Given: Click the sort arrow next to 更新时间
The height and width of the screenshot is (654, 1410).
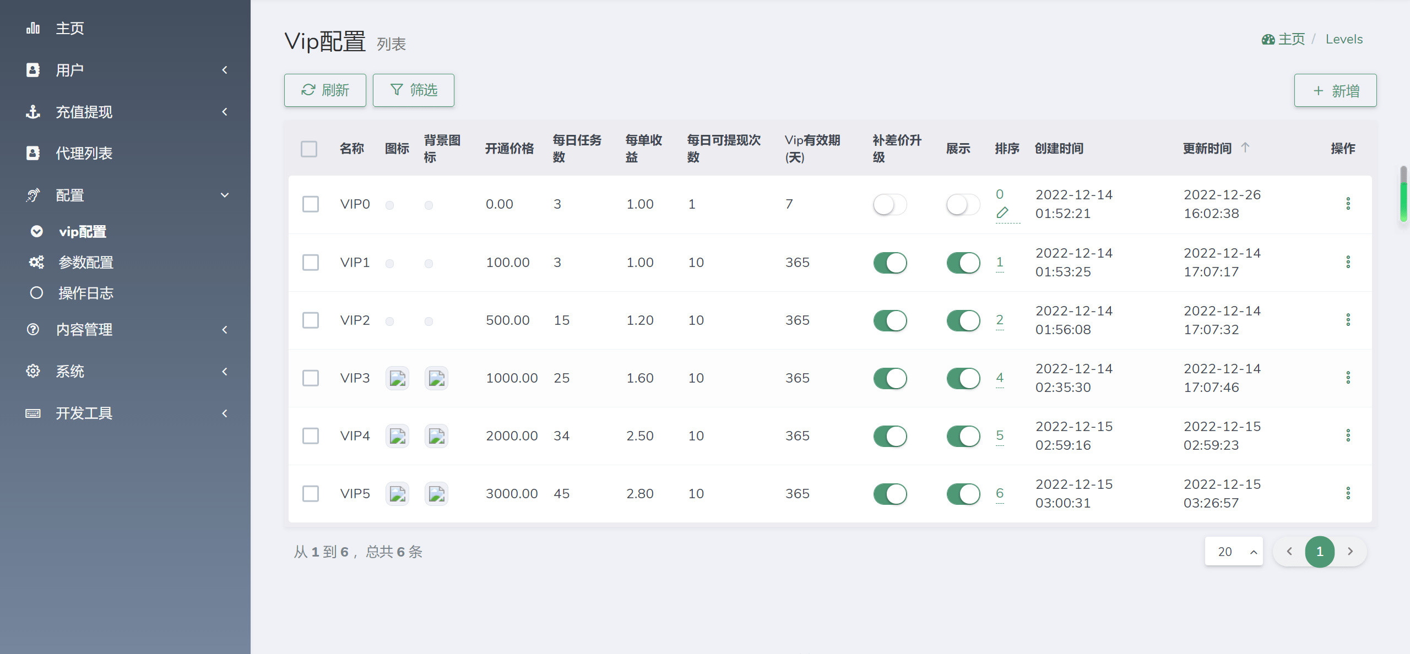Looking at the screenshot, I should click(1245, 148).
